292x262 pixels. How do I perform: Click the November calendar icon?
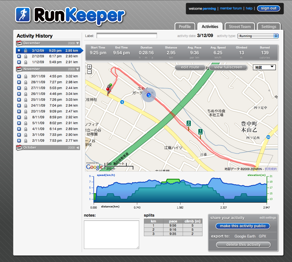coord(19,69)
